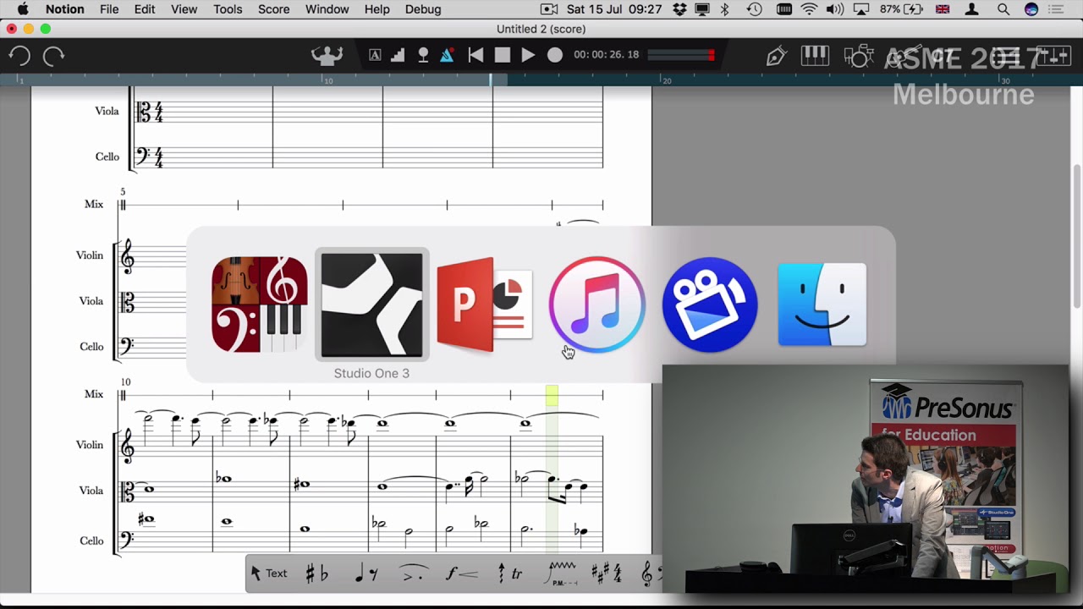Open Bluetooth status menu
Screen dimensions: 1083x609
(725, 9)
